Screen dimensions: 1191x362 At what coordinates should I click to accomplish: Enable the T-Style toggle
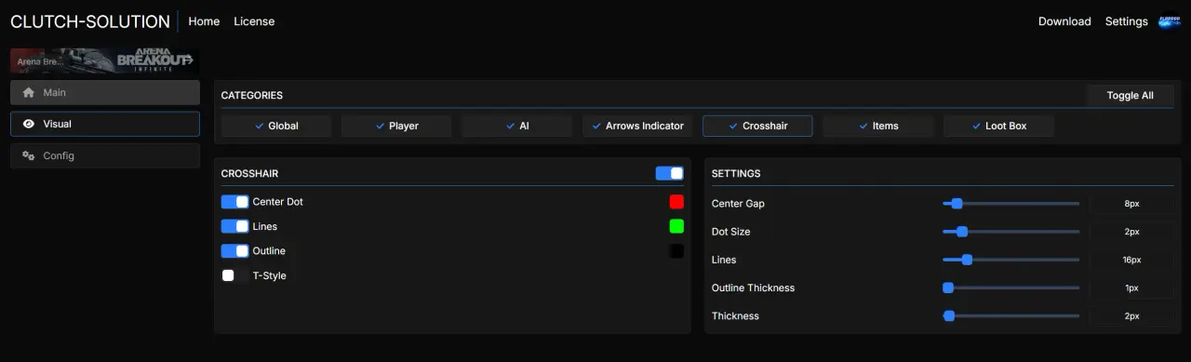pos(235,275)
